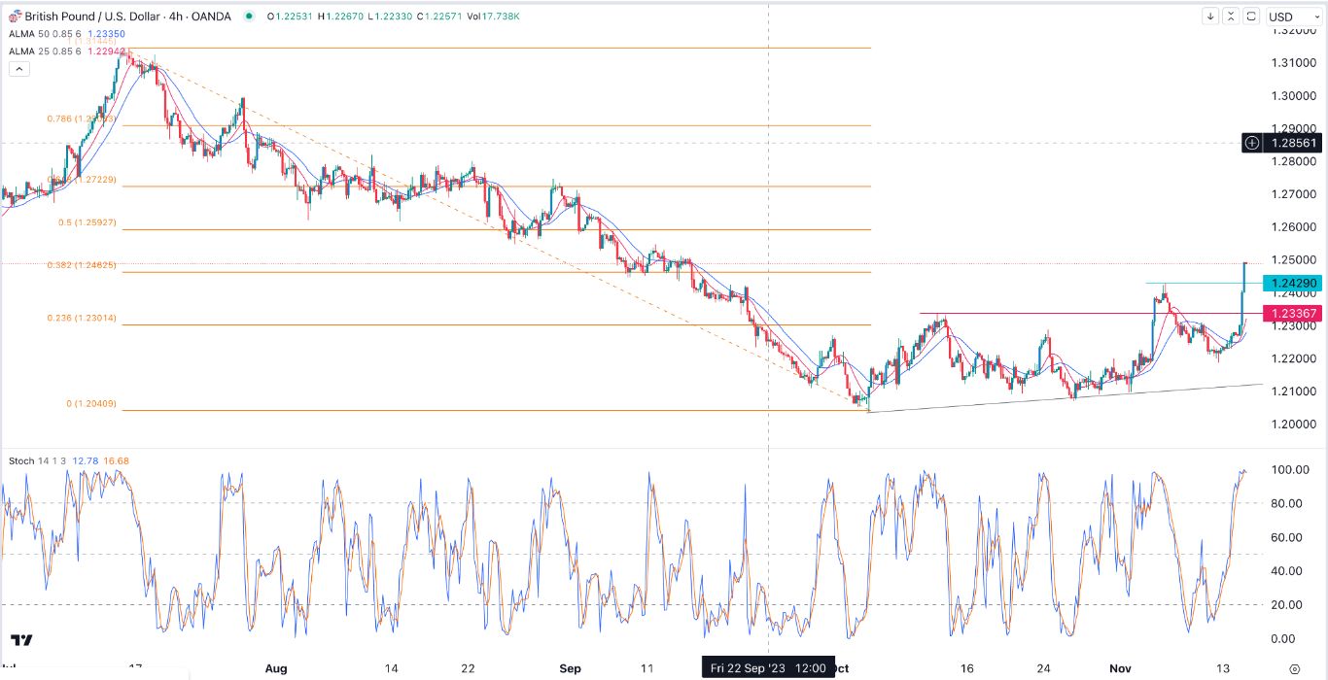The image size is (1328, 680).
Task: Click the 0.5 (1.25927) Fibonacci label
Action: (87, 222)
